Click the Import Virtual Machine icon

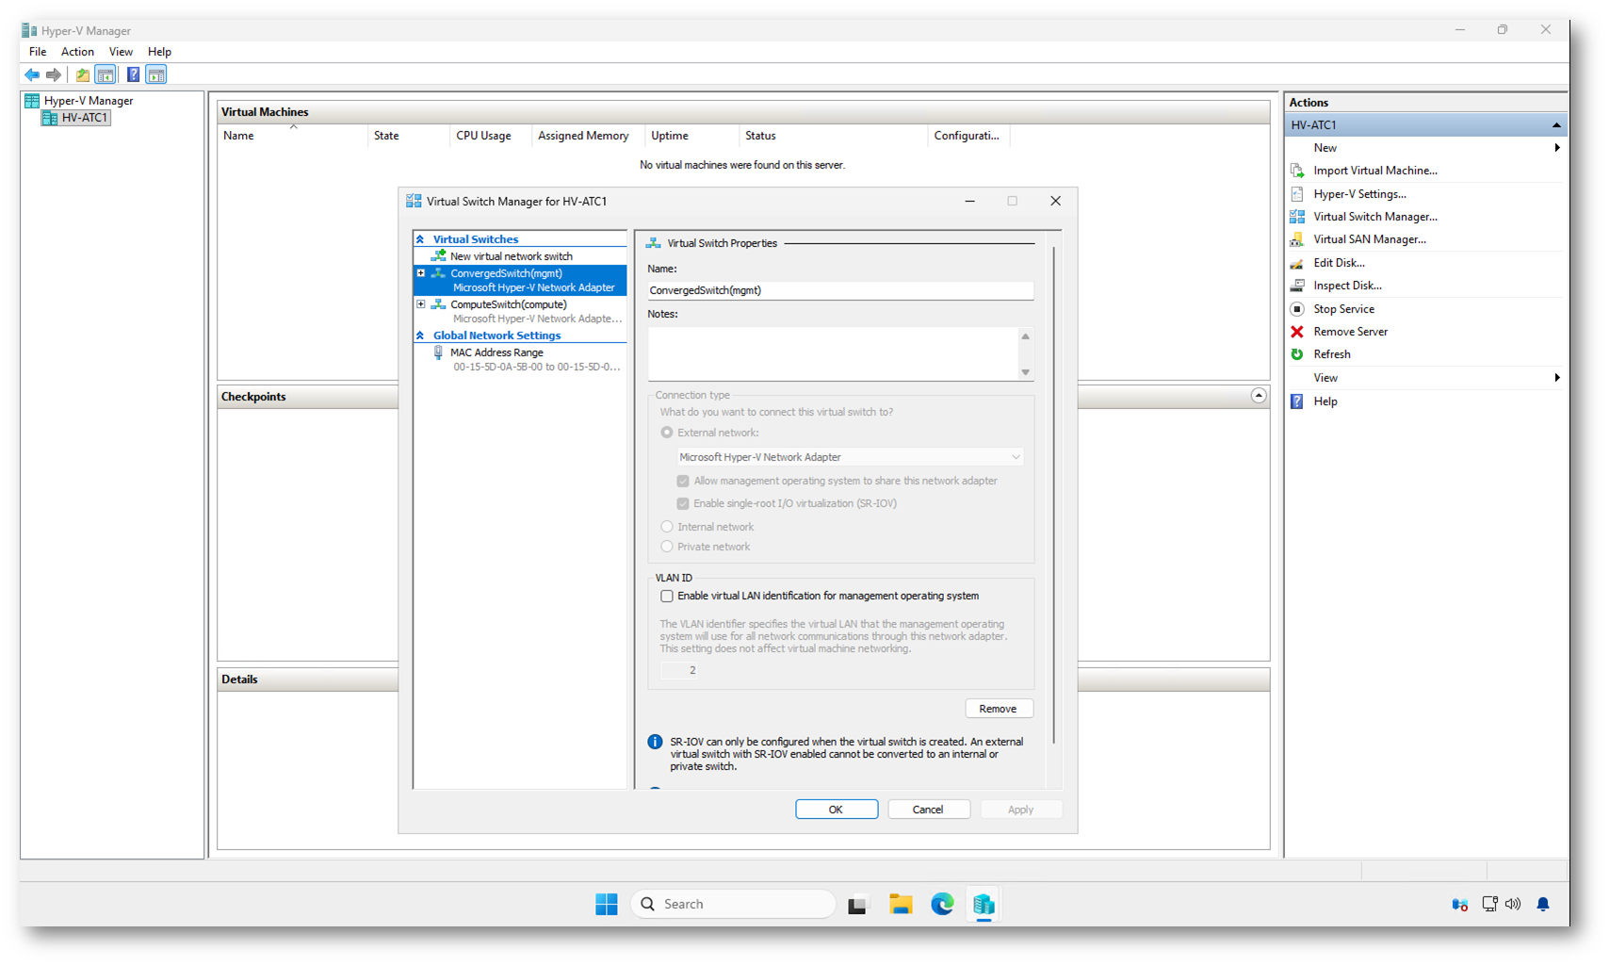click(1297, 171)
